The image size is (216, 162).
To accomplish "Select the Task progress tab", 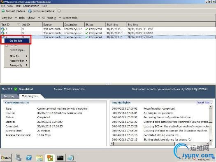I will coord(30,96).
